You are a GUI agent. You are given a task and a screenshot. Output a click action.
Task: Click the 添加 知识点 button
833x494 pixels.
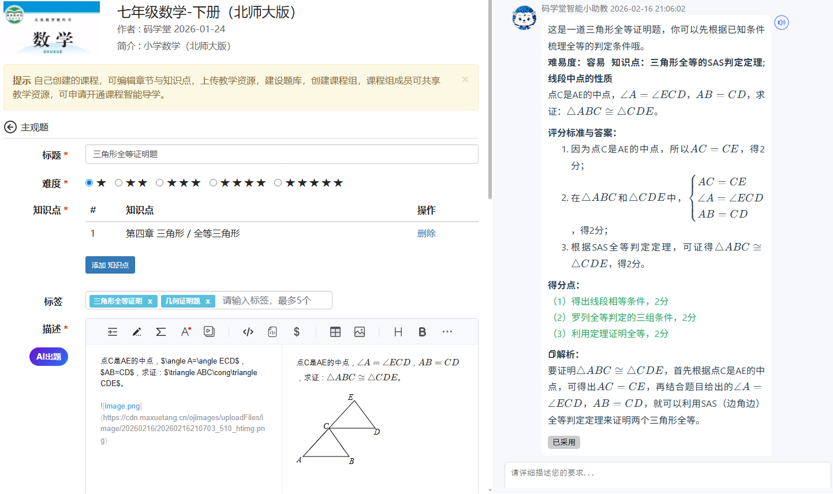[110, 265]
